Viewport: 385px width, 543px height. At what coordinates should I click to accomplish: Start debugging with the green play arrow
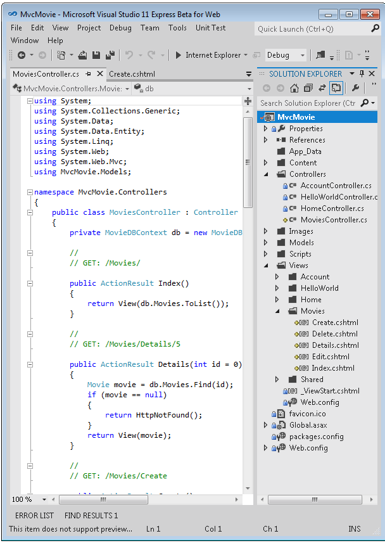pyautogui.click(x=179, y=55)
